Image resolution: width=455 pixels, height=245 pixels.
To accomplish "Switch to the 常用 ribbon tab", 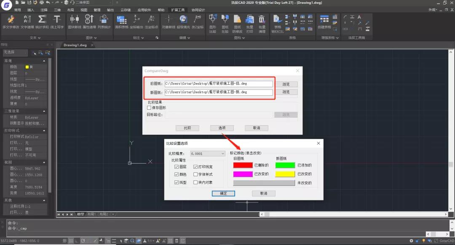I will click(x=17, y=10).
